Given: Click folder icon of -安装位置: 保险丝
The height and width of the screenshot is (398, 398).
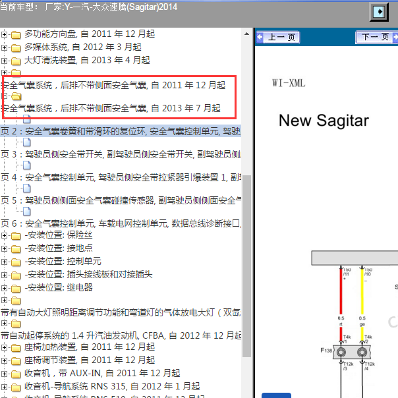Looking at the screenshot, I should [x=16, y=236].
